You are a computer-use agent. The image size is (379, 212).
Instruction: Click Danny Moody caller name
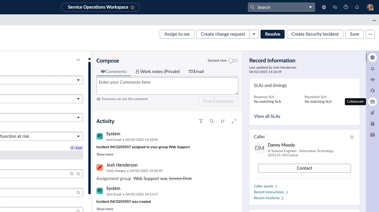tap(281, 145)
